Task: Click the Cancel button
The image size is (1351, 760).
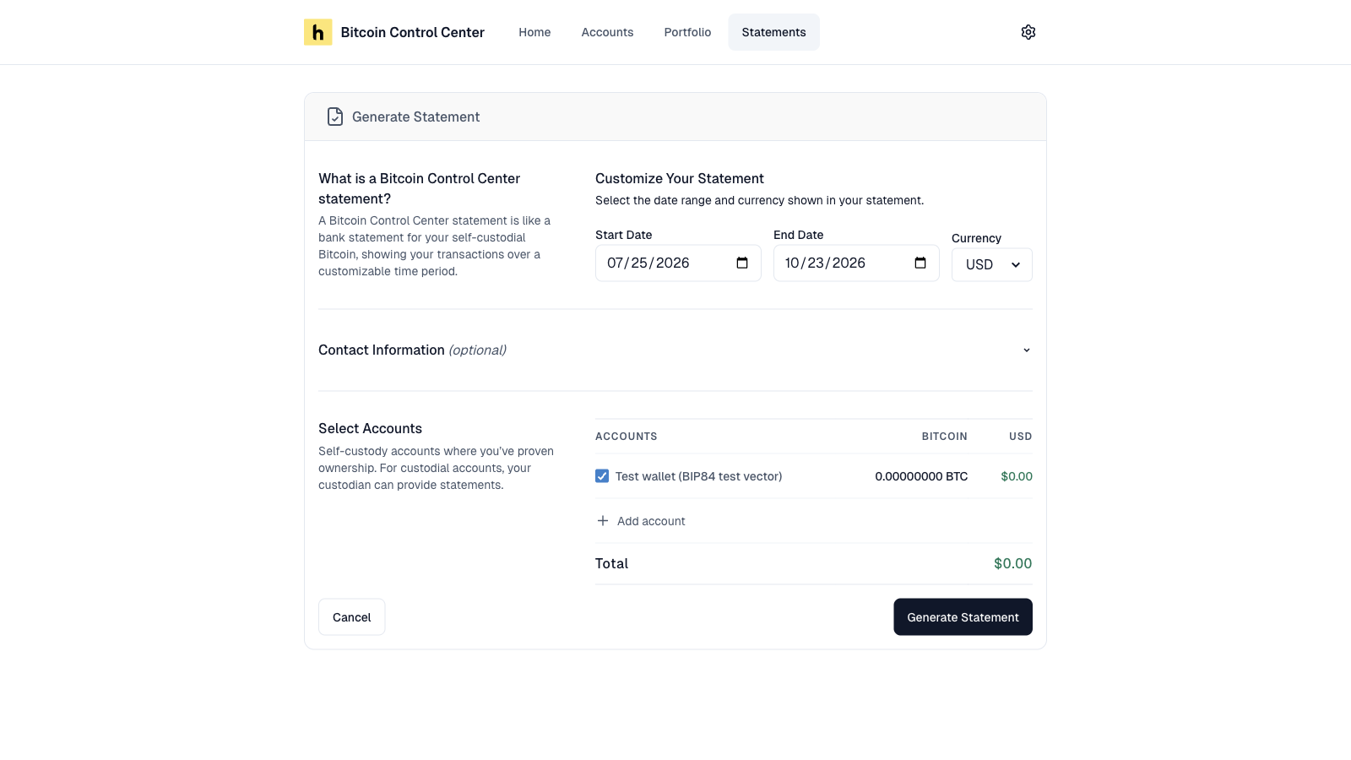Action: tap(352, 617)
